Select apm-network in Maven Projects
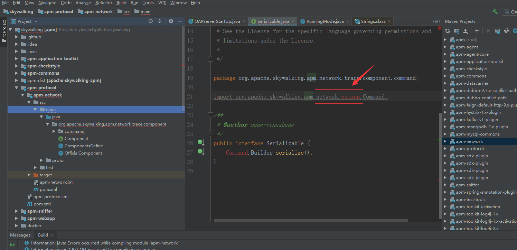This screenshot has width=517, height=250. [469, 141]
